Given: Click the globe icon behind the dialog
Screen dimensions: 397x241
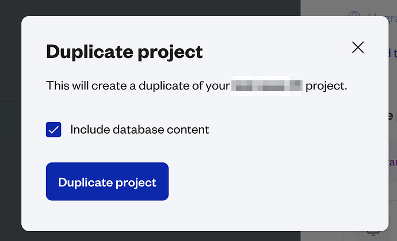Looking at the screenshot, I should (x=354, y=14).
